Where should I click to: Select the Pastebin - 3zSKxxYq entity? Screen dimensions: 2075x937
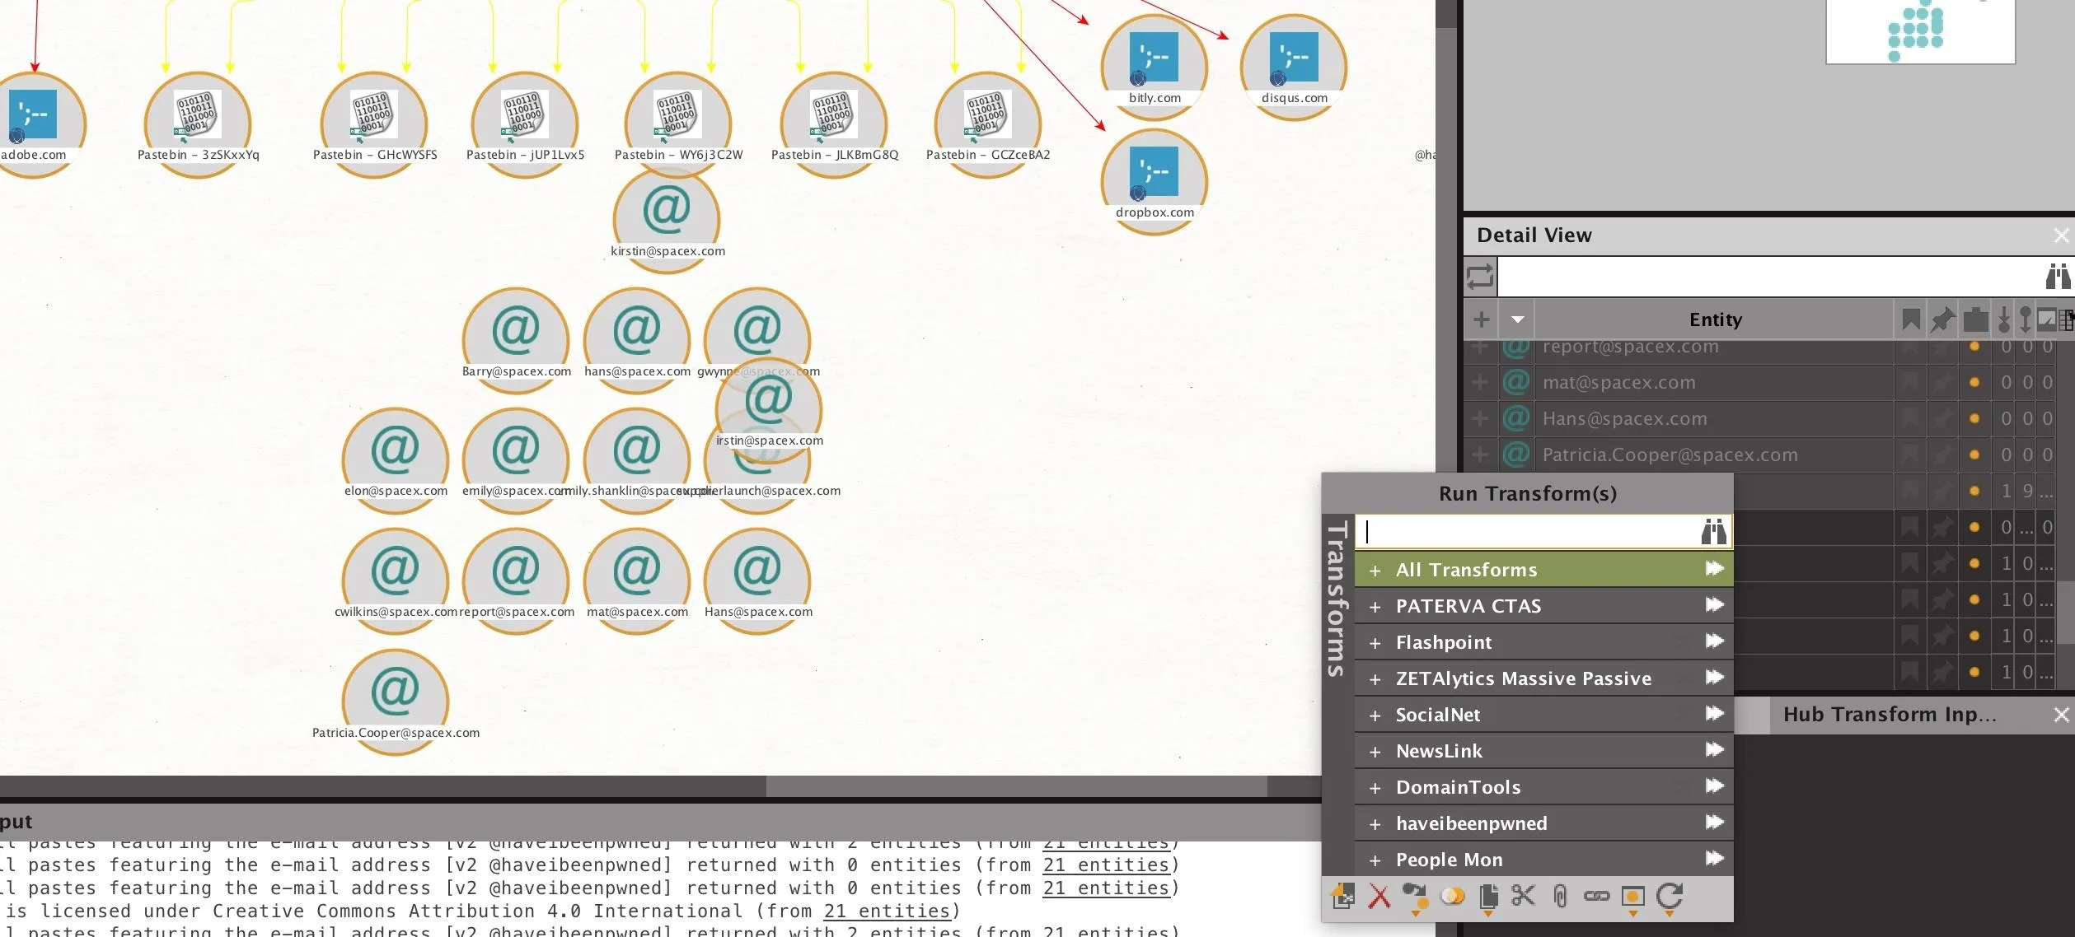(x=198, y=124)
